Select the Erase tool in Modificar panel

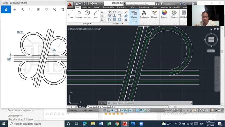coord(126,12)
